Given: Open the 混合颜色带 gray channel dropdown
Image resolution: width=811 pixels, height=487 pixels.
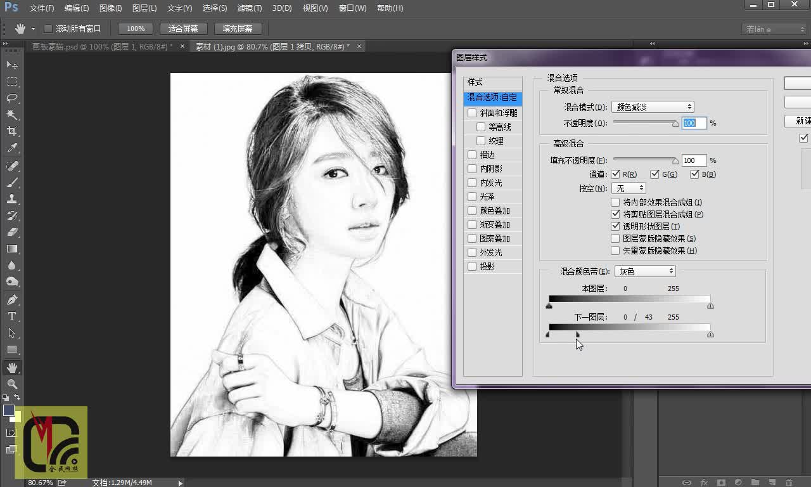Looking at the screenshot, I should click(645, 271).
